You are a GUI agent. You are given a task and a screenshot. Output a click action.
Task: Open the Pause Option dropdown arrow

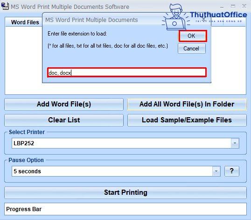pos(216,171)
